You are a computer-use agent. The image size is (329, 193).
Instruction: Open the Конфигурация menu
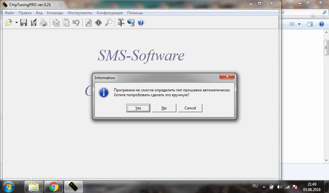[x=110, y=13]
